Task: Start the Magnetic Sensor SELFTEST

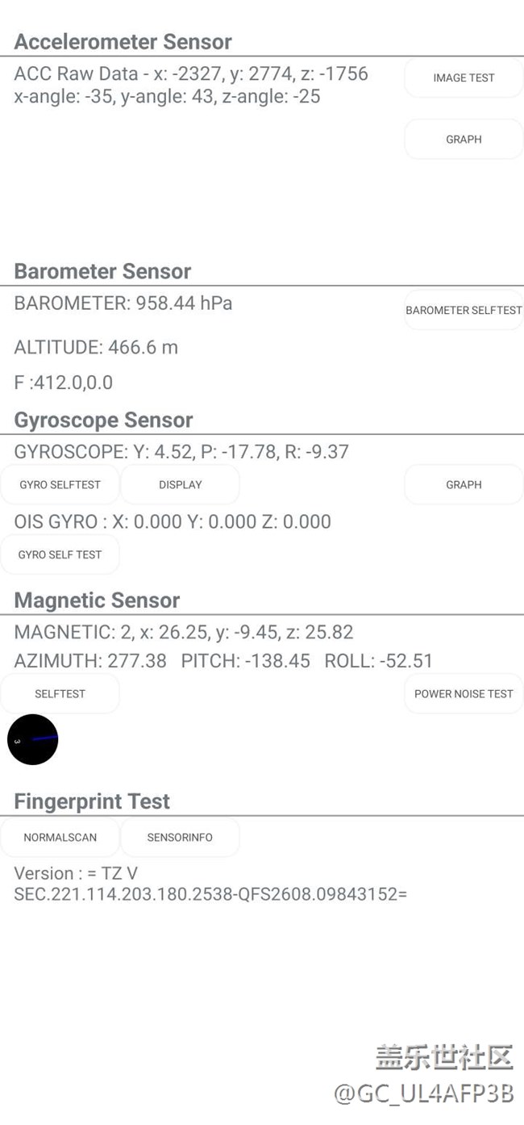Action: click(x=60, y=694)
